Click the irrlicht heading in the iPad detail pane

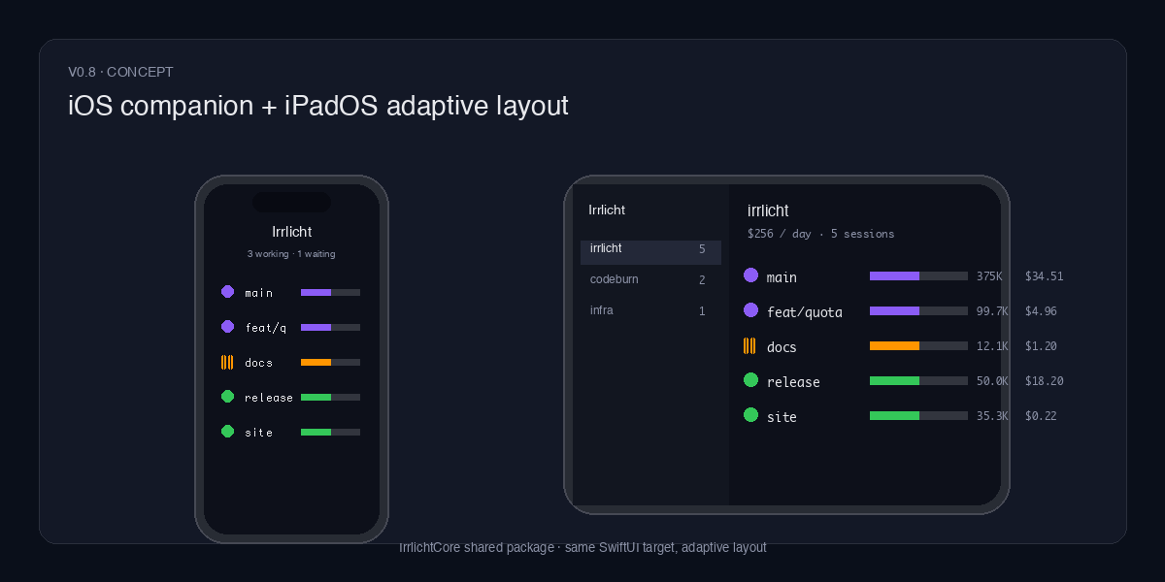[x=768, y=210]
